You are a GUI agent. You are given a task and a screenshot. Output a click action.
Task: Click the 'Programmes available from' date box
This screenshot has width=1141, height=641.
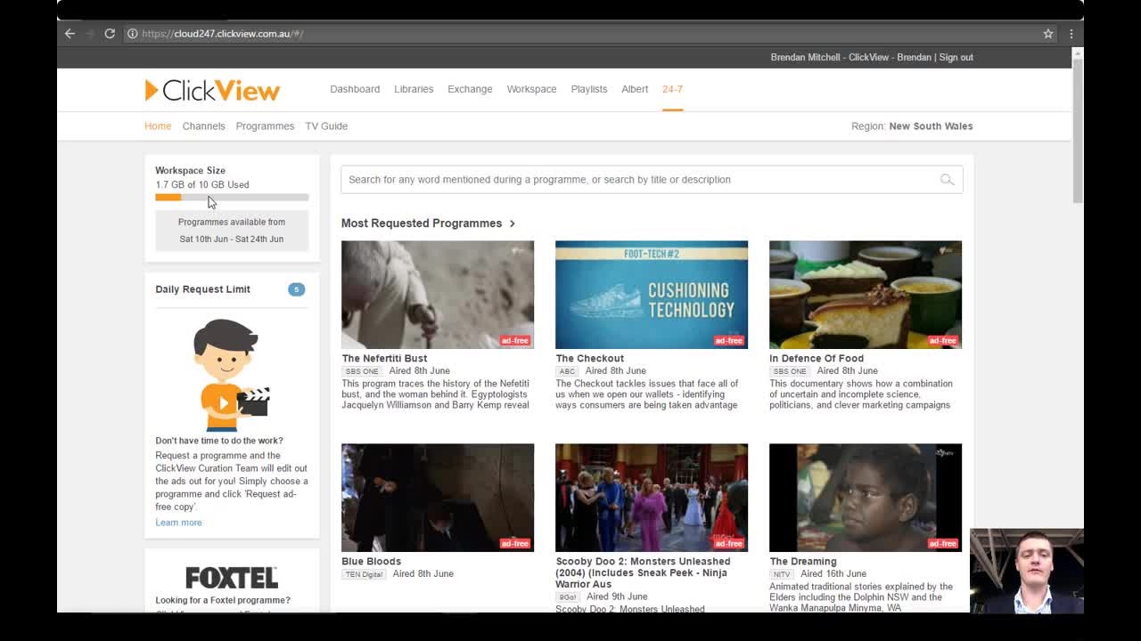tap(232, 231)
